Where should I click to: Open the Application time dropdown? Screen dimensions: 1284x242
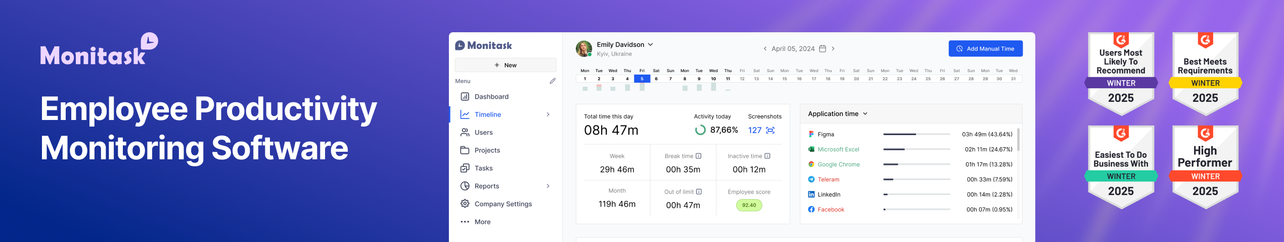(x=865, y=114)
